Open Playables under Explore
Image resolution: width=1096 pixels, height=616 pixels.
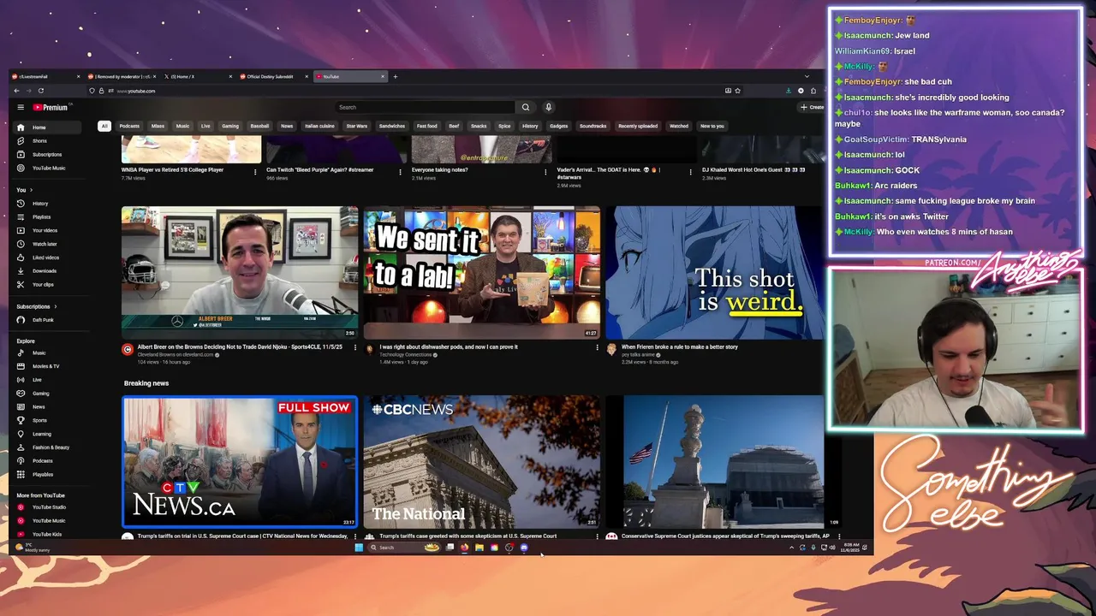[43, 474]
